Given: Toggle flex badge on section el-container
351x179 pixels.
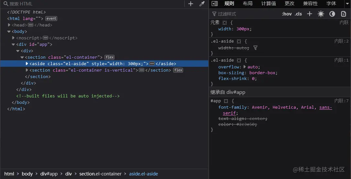Looking at the screenshot, I should (110, 57).
